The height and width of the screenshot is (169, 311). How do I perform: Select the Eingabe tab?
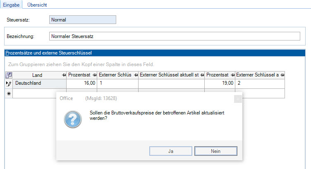(12, 5)
